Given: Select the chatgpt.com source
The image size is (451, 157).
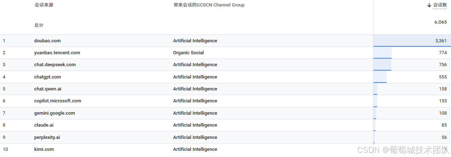Looking at the screenshot, I should 47,77.
